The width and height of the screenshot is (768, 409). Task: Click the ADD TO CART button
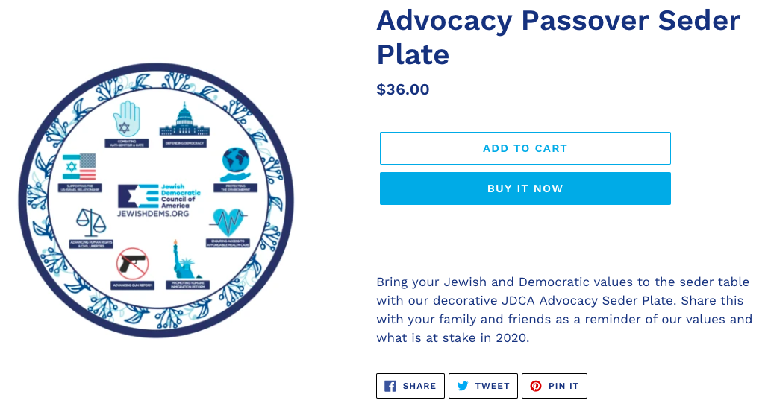pos(525,148)
